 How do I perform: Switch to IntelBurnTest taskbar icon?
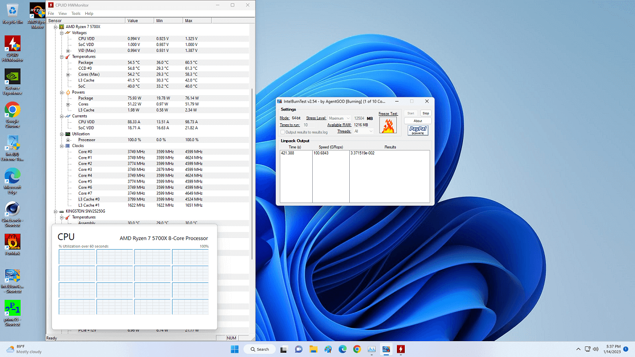click(x=386, y=349)
